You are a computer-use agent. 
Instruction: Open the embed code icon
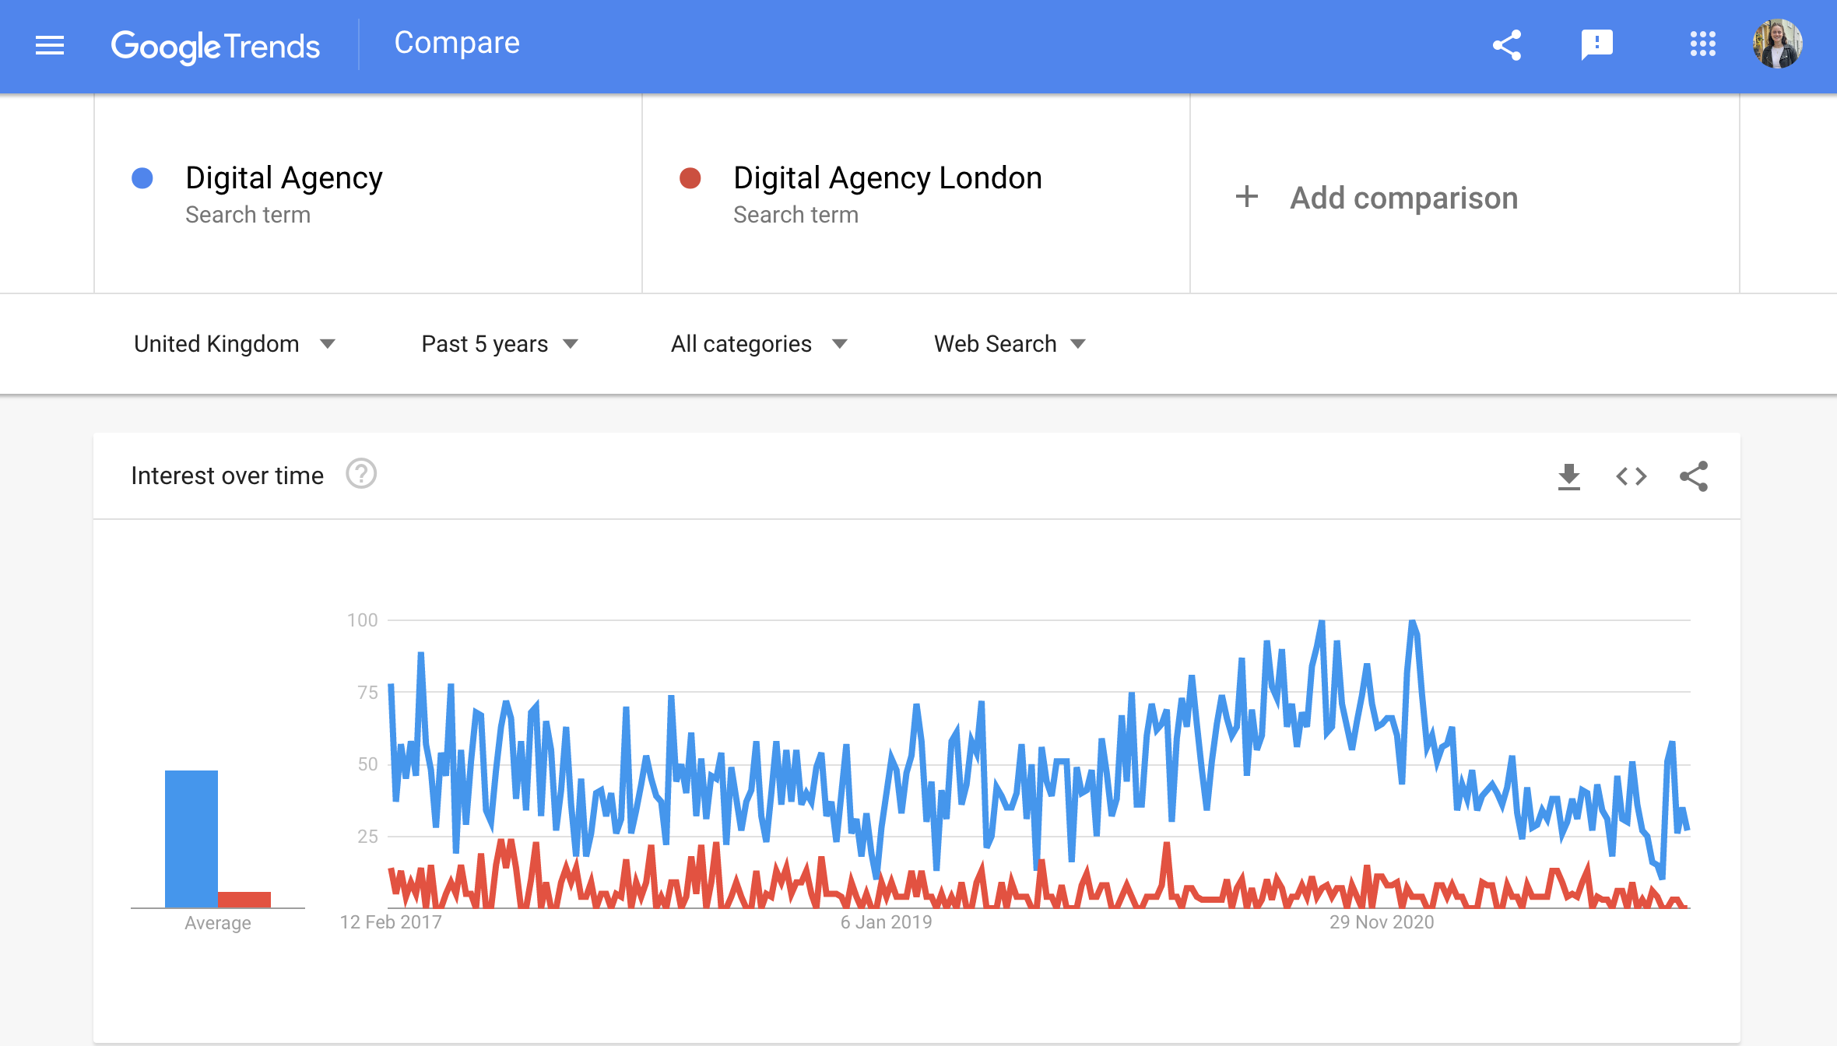coord(1631,476)
